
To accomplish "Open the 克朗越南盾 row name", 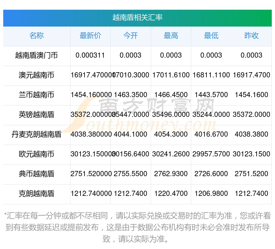I will point(37,194).
